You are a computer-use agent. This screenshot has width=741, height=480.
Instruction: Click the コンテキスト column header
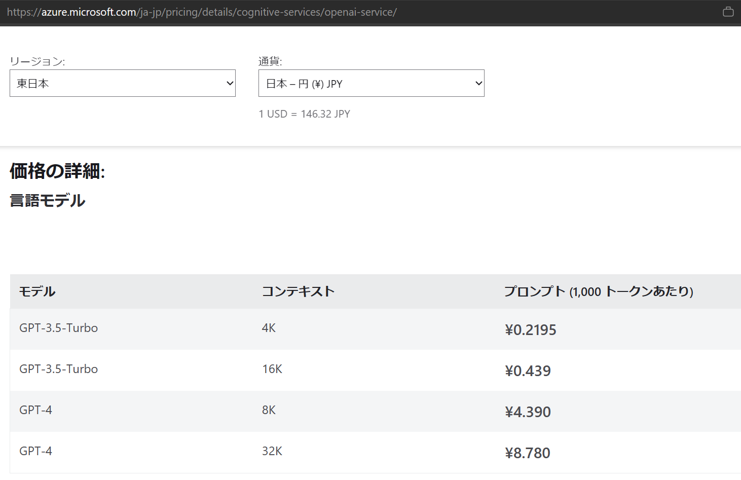tap(298, 291)
